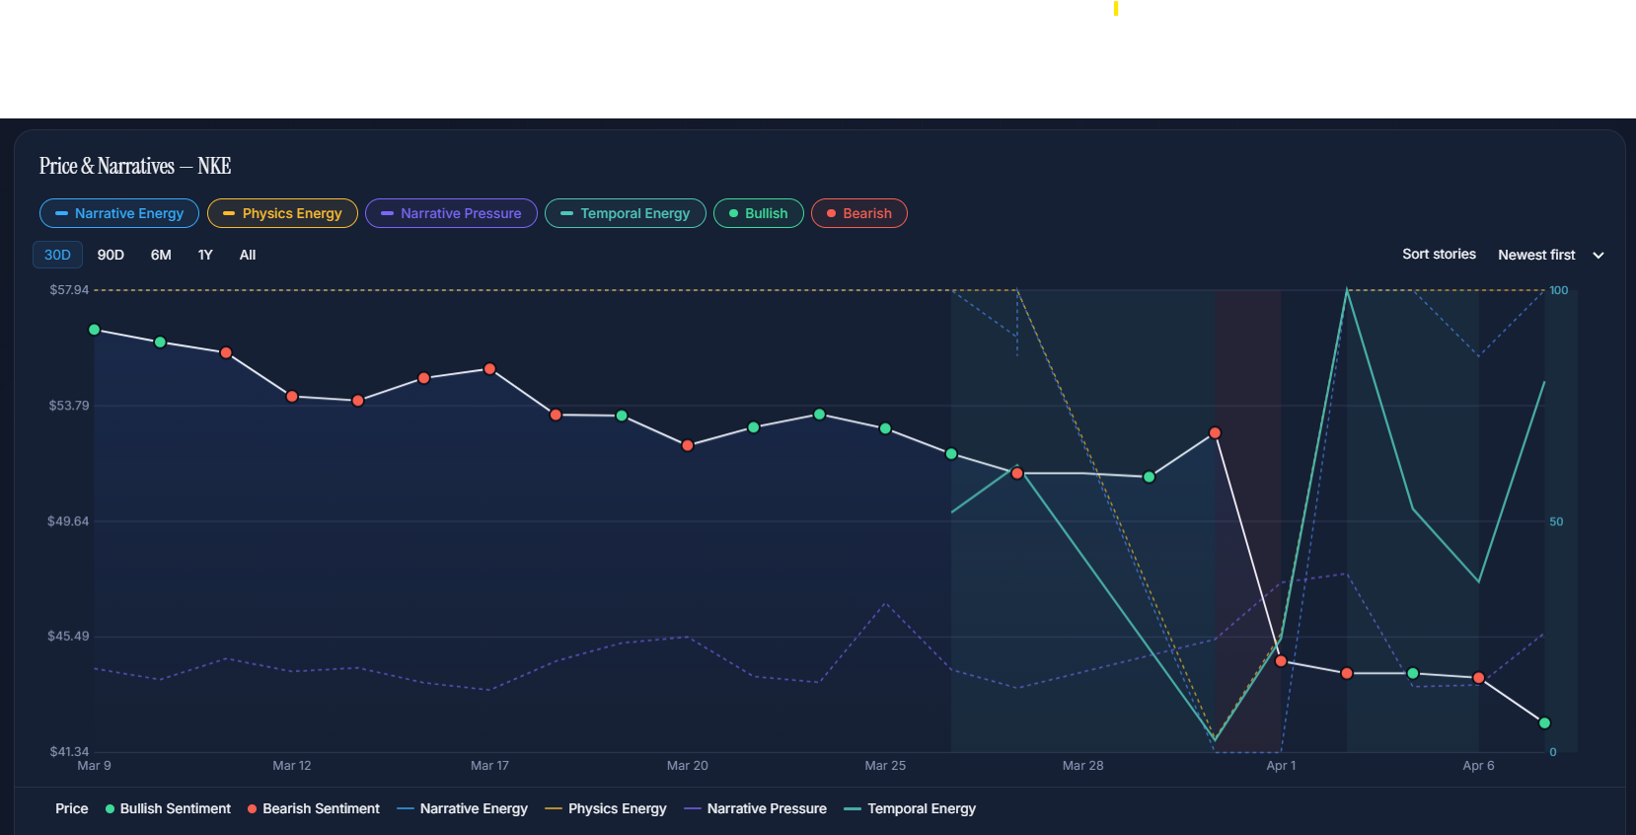This screenshot has height=835, width=1636.
Task: Toggle the Temporal Energy chip
Action: (x=625, y=213)
